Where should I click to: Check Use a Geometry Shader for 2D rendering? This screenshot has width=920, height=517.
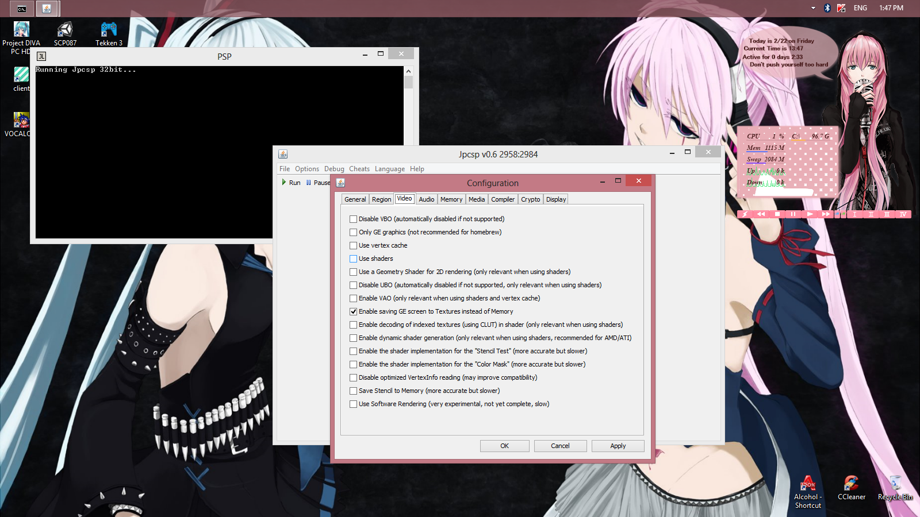(x=353, y=272)
